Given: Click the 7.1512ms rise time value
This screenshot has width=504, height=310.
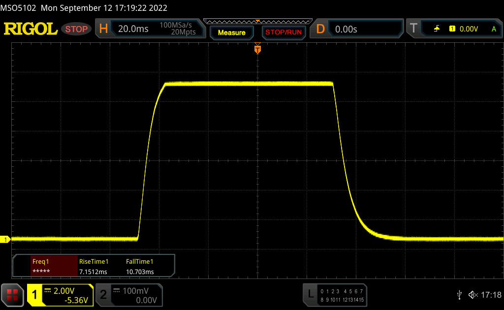Looking at the screenshot, I should [93, 272].
